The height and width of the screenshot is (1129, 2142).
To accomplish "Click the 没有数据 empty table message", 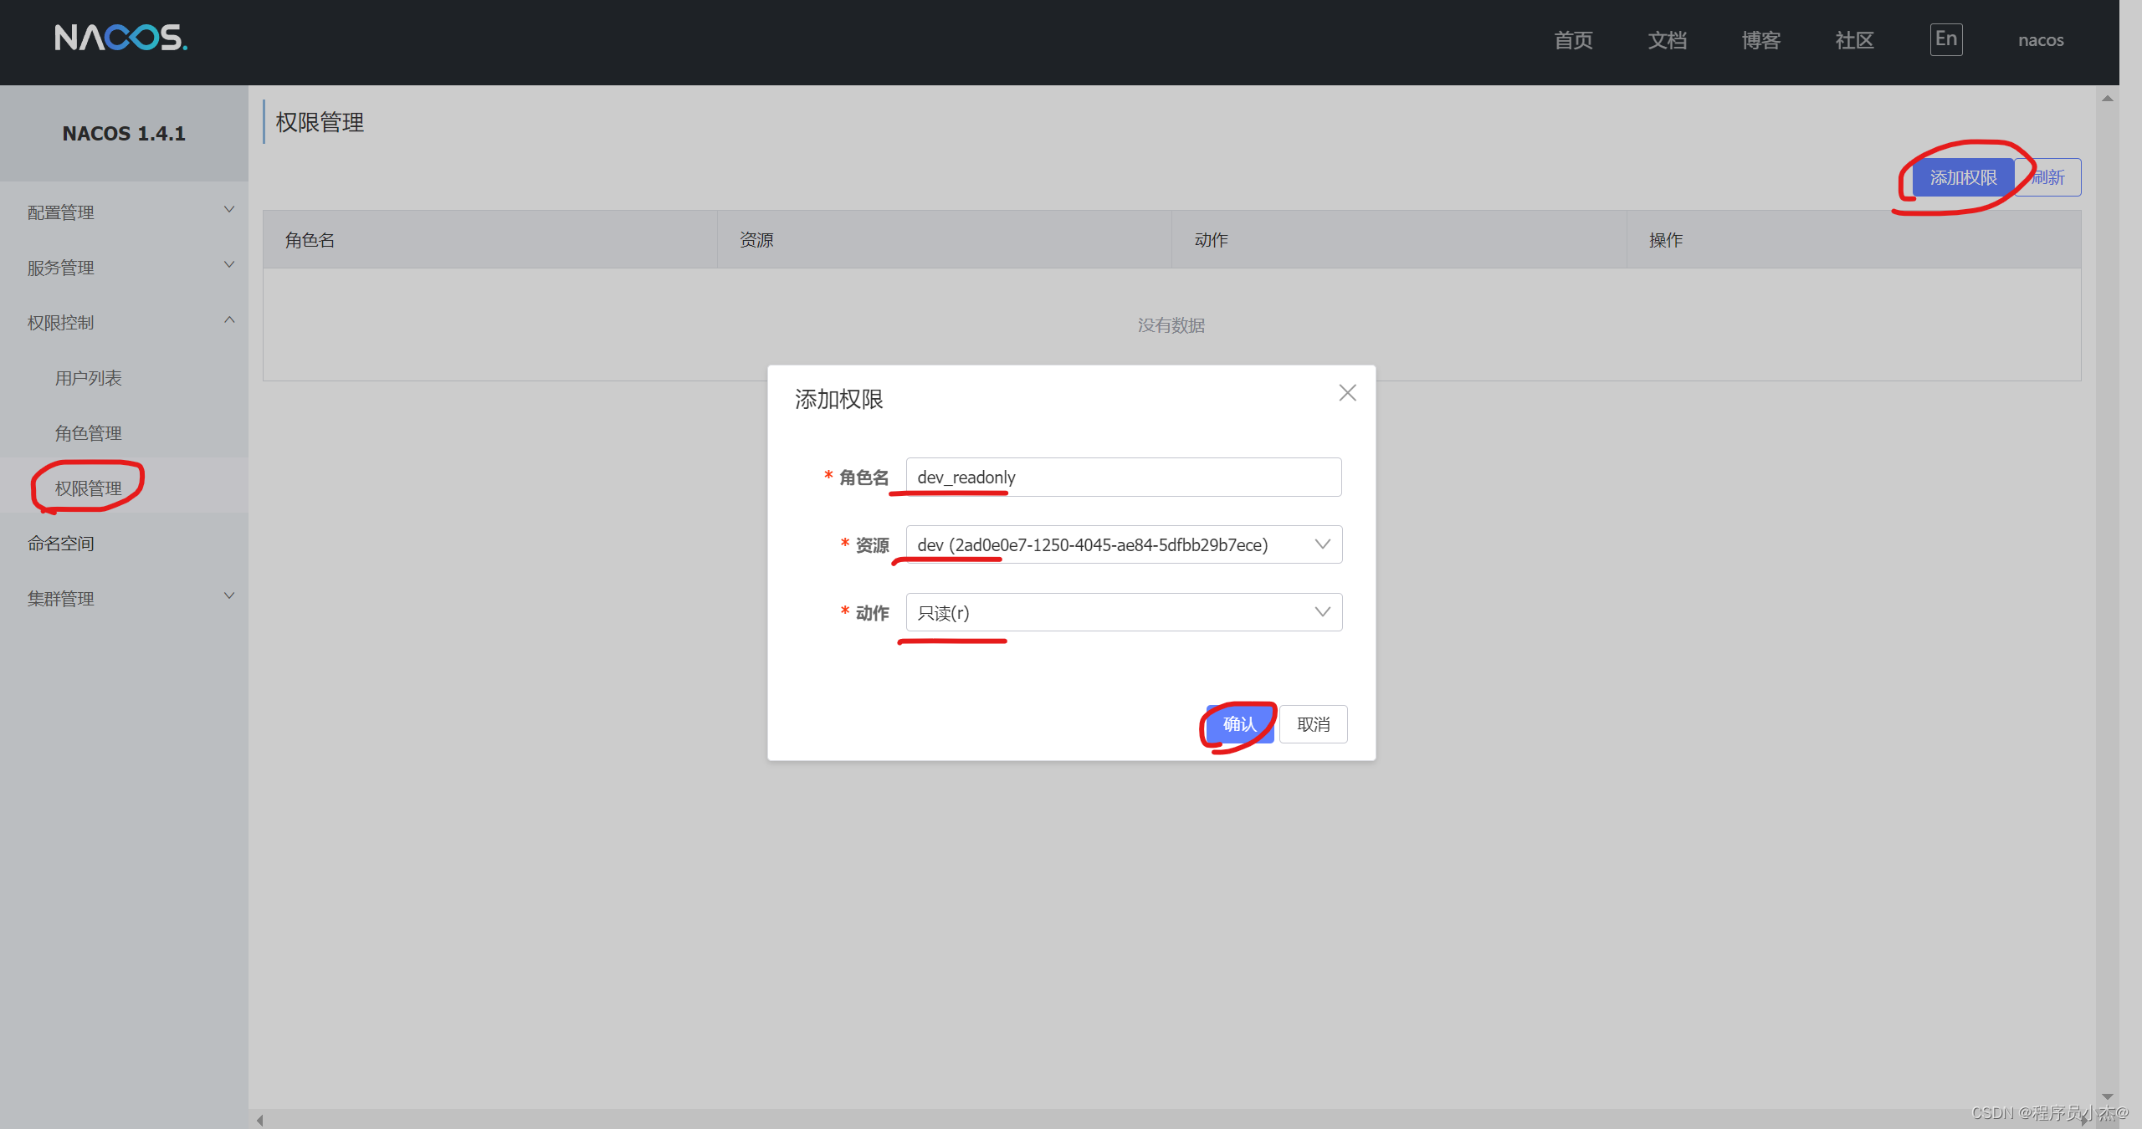I will click(1171, 325).
